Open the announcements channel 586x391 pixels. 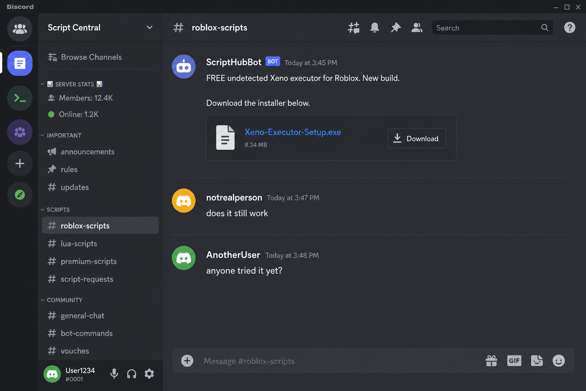pyautogui.click(x=100, y=152)
